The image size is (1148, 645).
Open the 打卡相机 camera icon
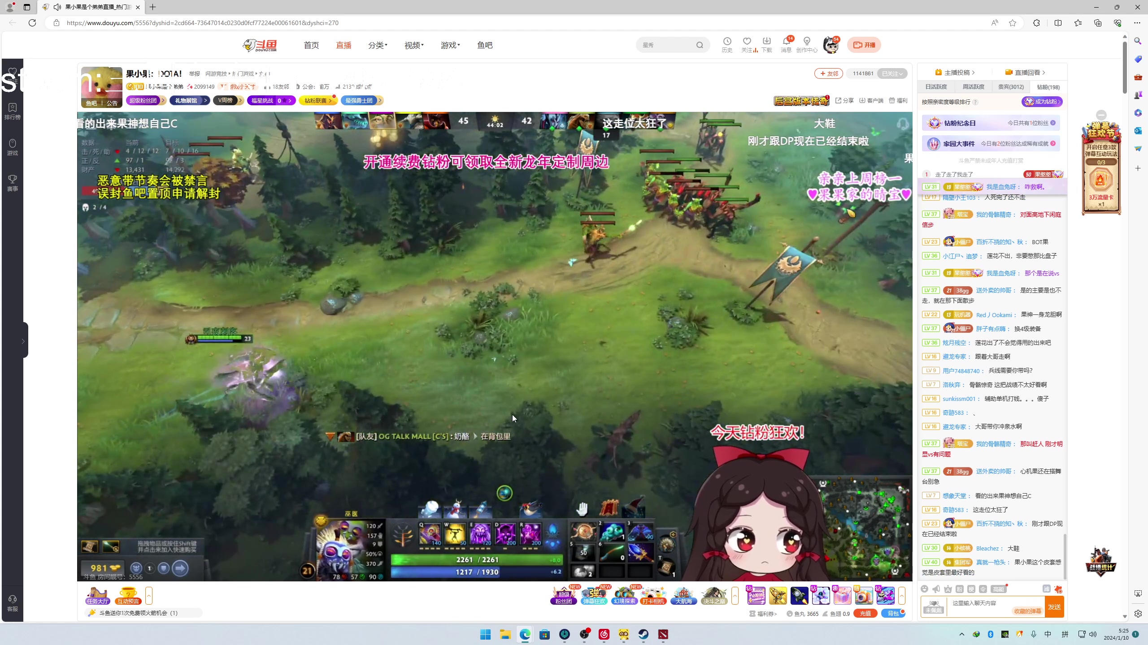[x=653, y=595]
